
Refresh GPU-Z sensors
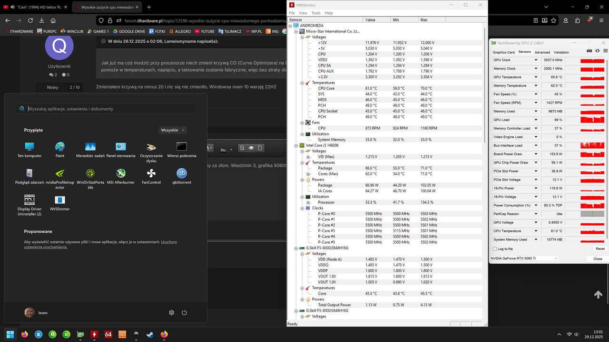click(597, 51)
